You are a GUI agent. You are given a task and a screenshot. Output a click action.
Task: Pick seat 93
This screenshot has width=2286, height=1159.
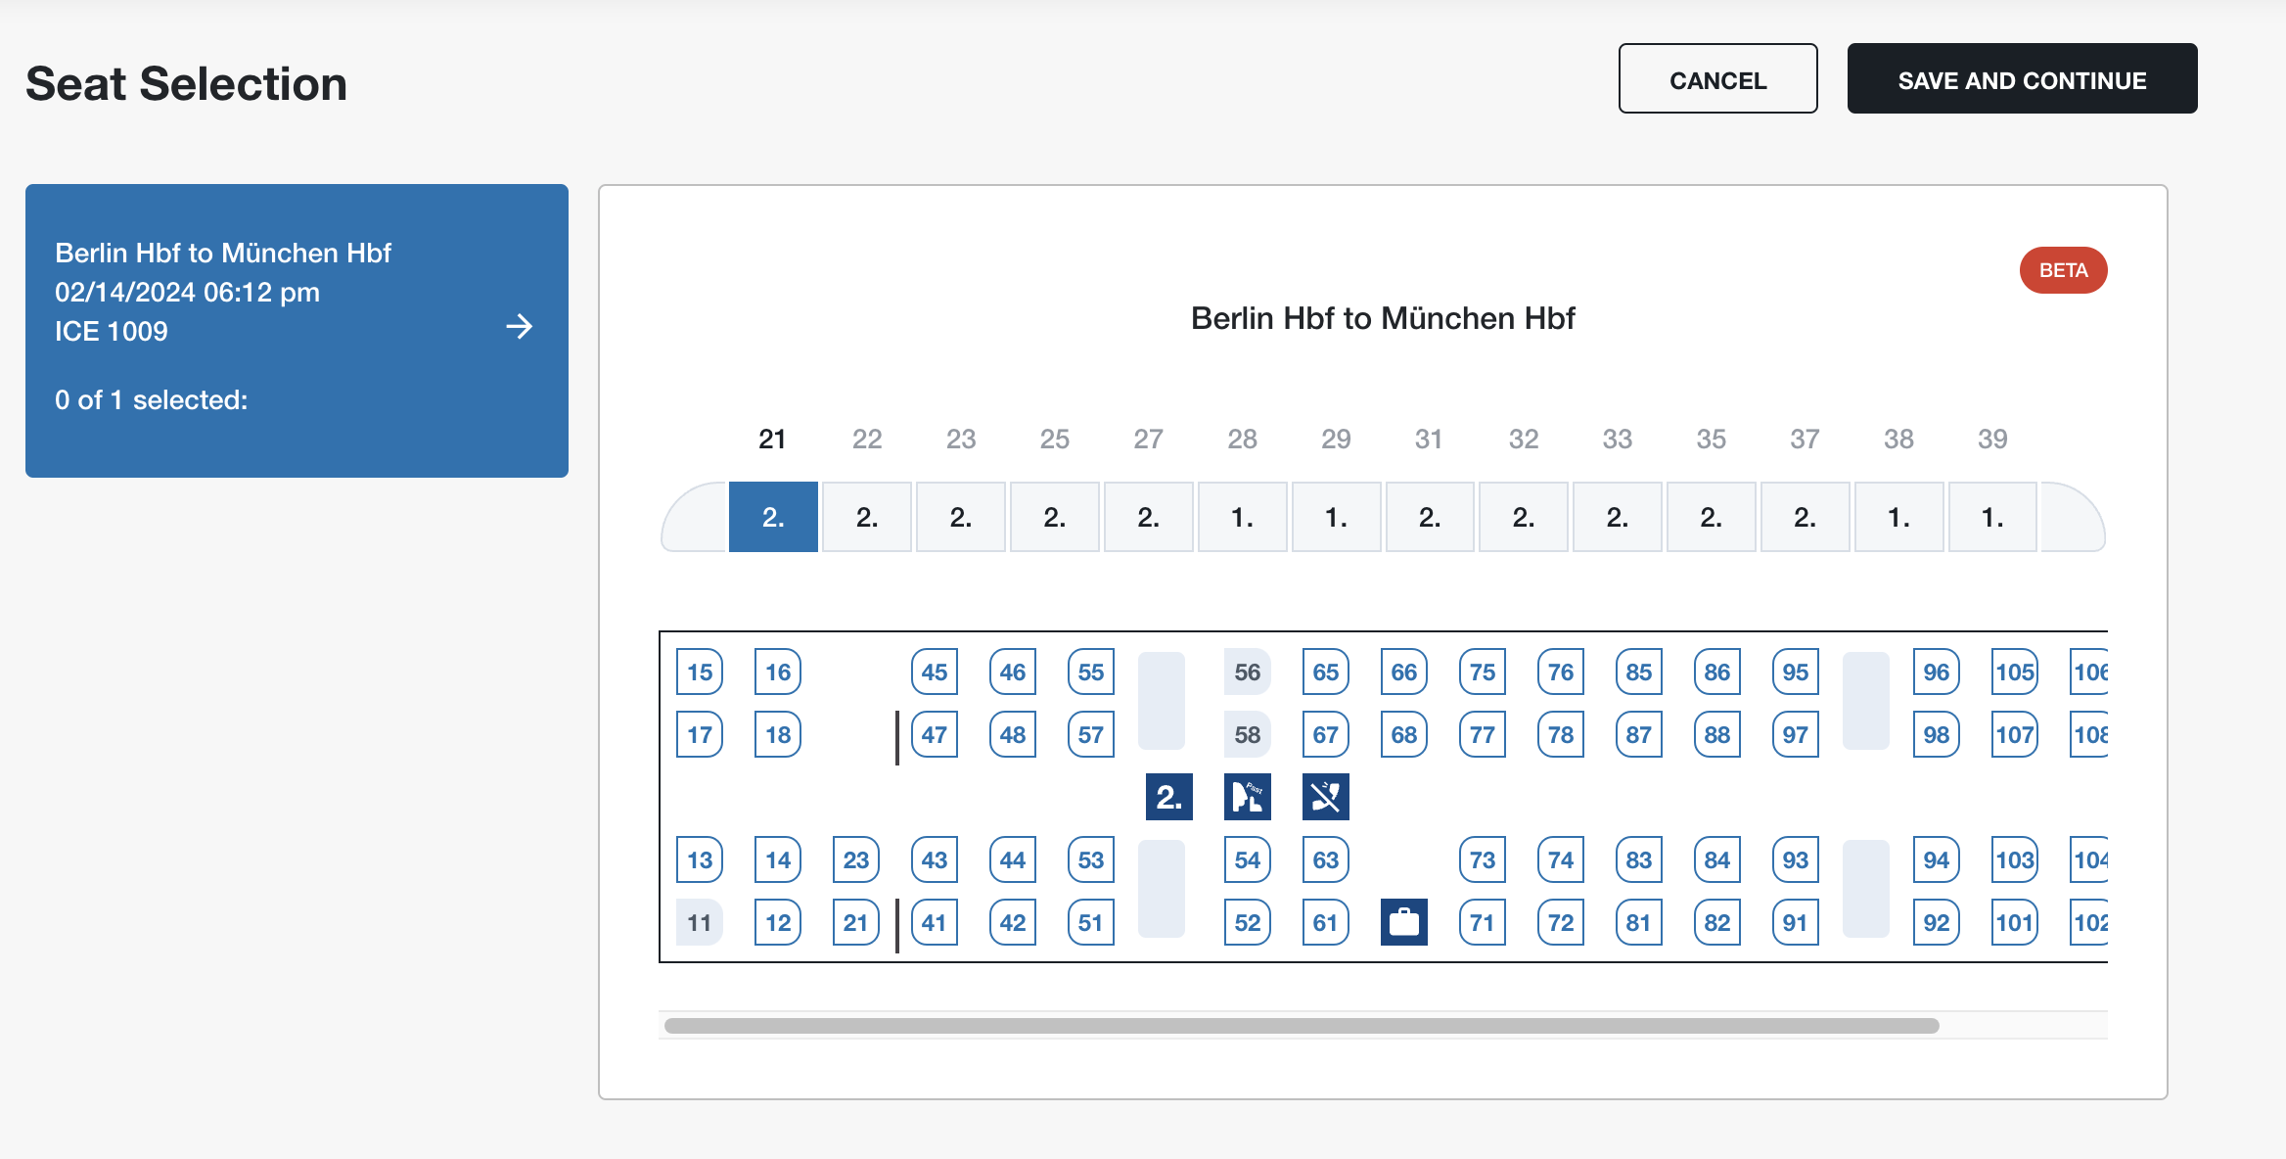coord(1796,859)
